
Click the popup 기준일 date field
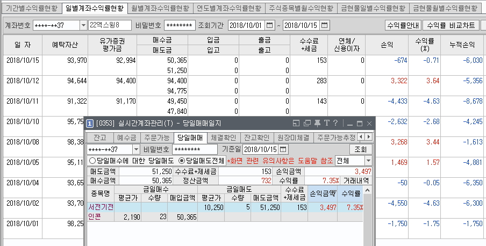[260, 150]
